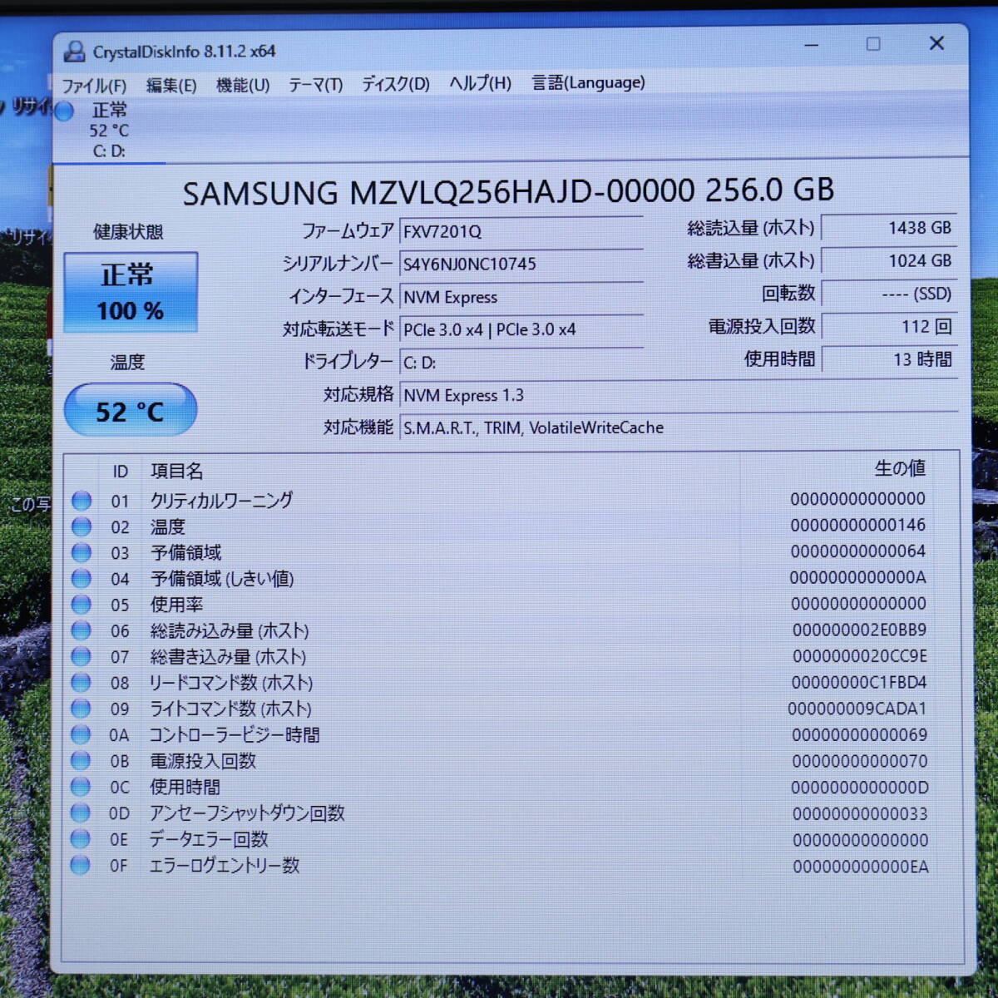
Task: Click raw value 0000000000000D
Action: click(x=859, y=787)
